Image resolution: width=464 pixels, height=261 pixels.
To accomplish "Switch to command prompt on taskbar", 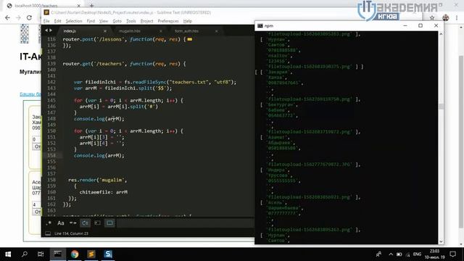I will [58, 254].
